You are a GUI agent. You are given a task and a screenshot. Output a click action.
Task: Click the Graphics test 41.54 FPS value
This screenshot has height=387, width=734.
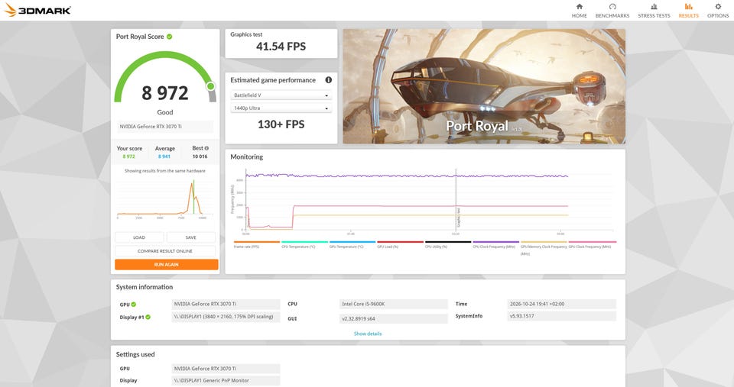[281, 47]
